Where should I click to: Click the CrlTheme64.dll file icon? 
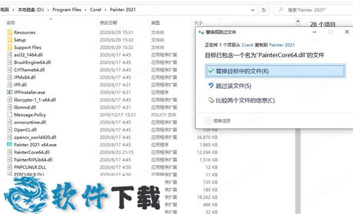[9, 70]
